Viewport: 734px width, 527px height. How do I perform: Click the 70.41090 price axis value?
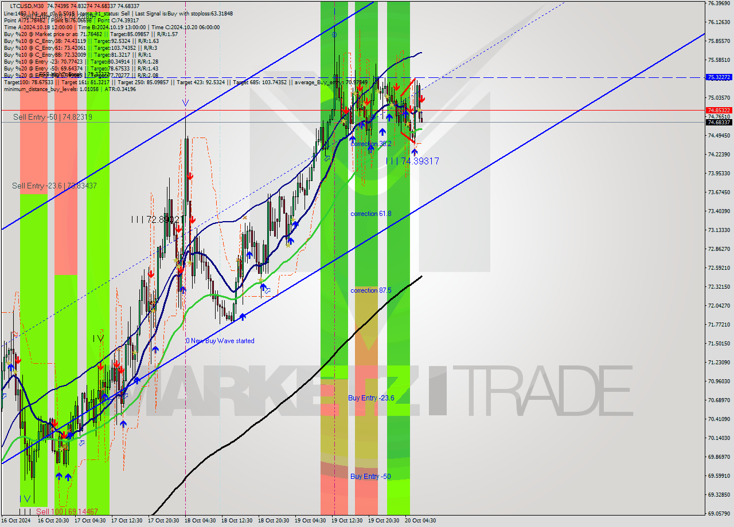719,419
